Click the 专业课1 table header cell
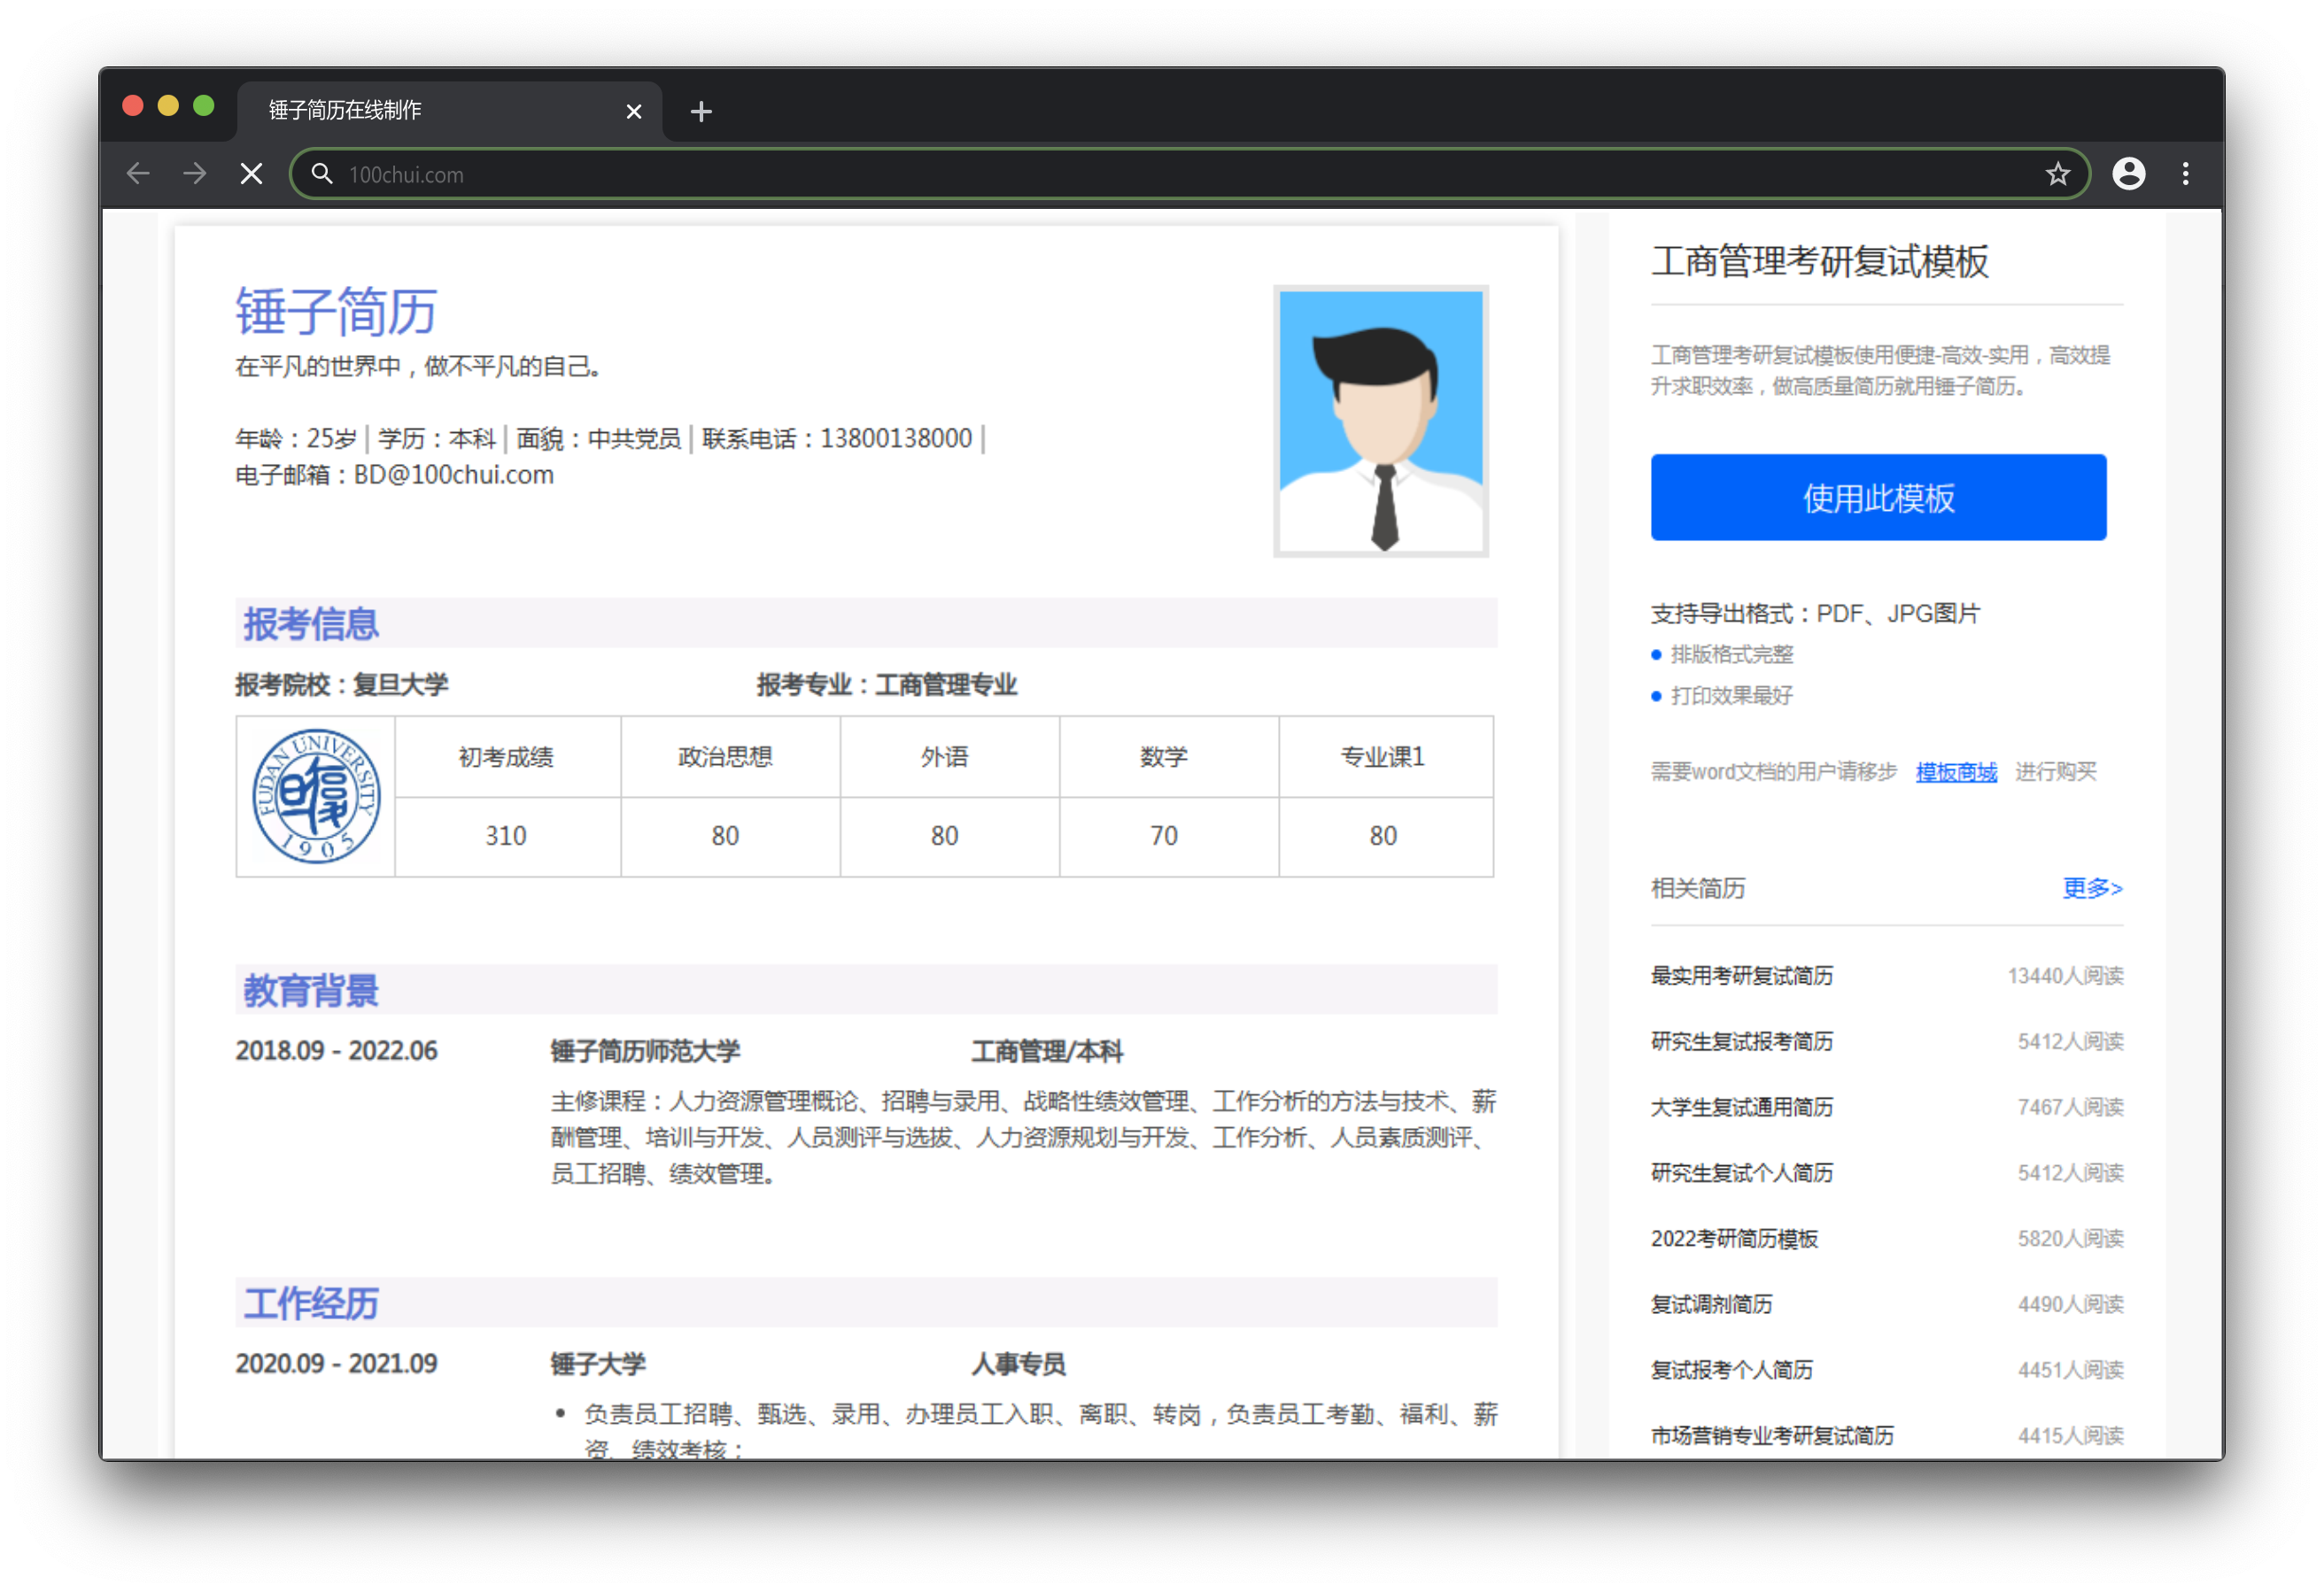 (x=1384, y=757)
